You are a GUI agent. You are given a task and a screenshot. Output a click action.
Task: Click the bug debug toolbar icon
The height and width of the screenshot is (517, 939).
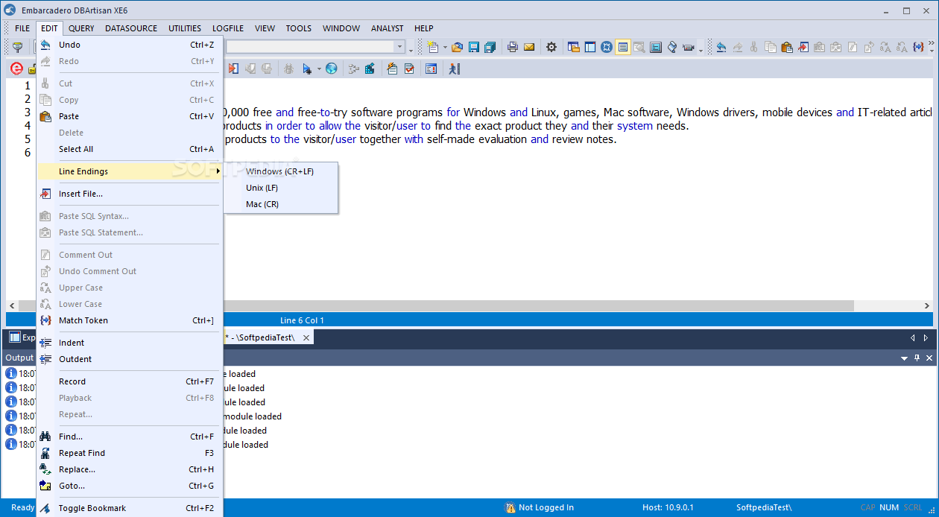tap(288, 69)
